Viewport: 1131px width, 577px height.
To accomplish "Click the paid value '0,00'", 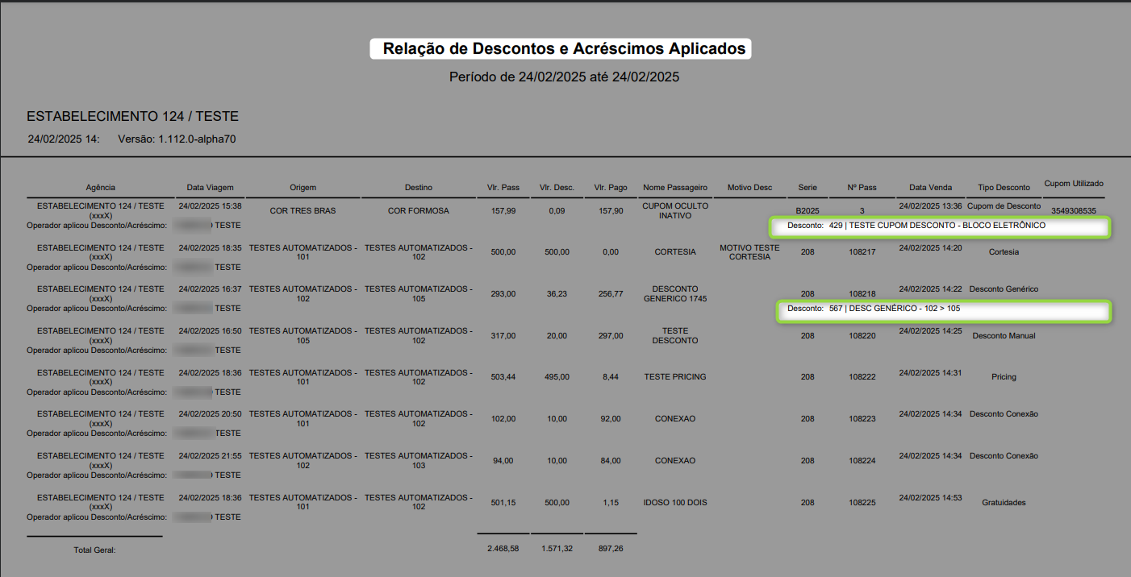I will coord(611,252).
